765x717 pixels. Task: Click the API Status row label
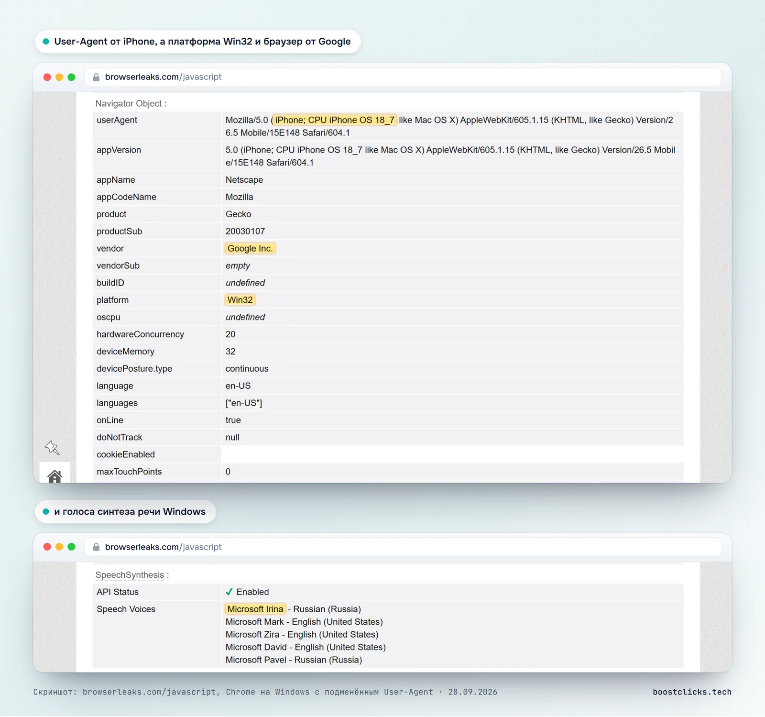118,592
